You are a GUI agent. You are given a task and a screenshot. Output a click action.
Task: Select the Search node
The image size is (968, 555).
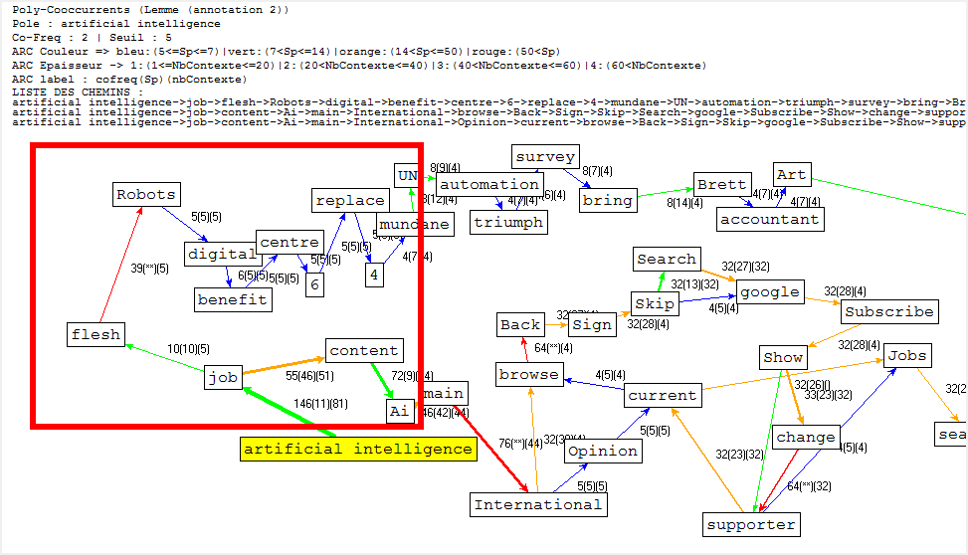pyautogui.click(x=667, y=259)
